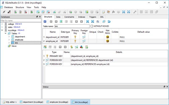Close the Status panel
The width and height of the screenshot is (169, 105).
[x=167, y=87]
